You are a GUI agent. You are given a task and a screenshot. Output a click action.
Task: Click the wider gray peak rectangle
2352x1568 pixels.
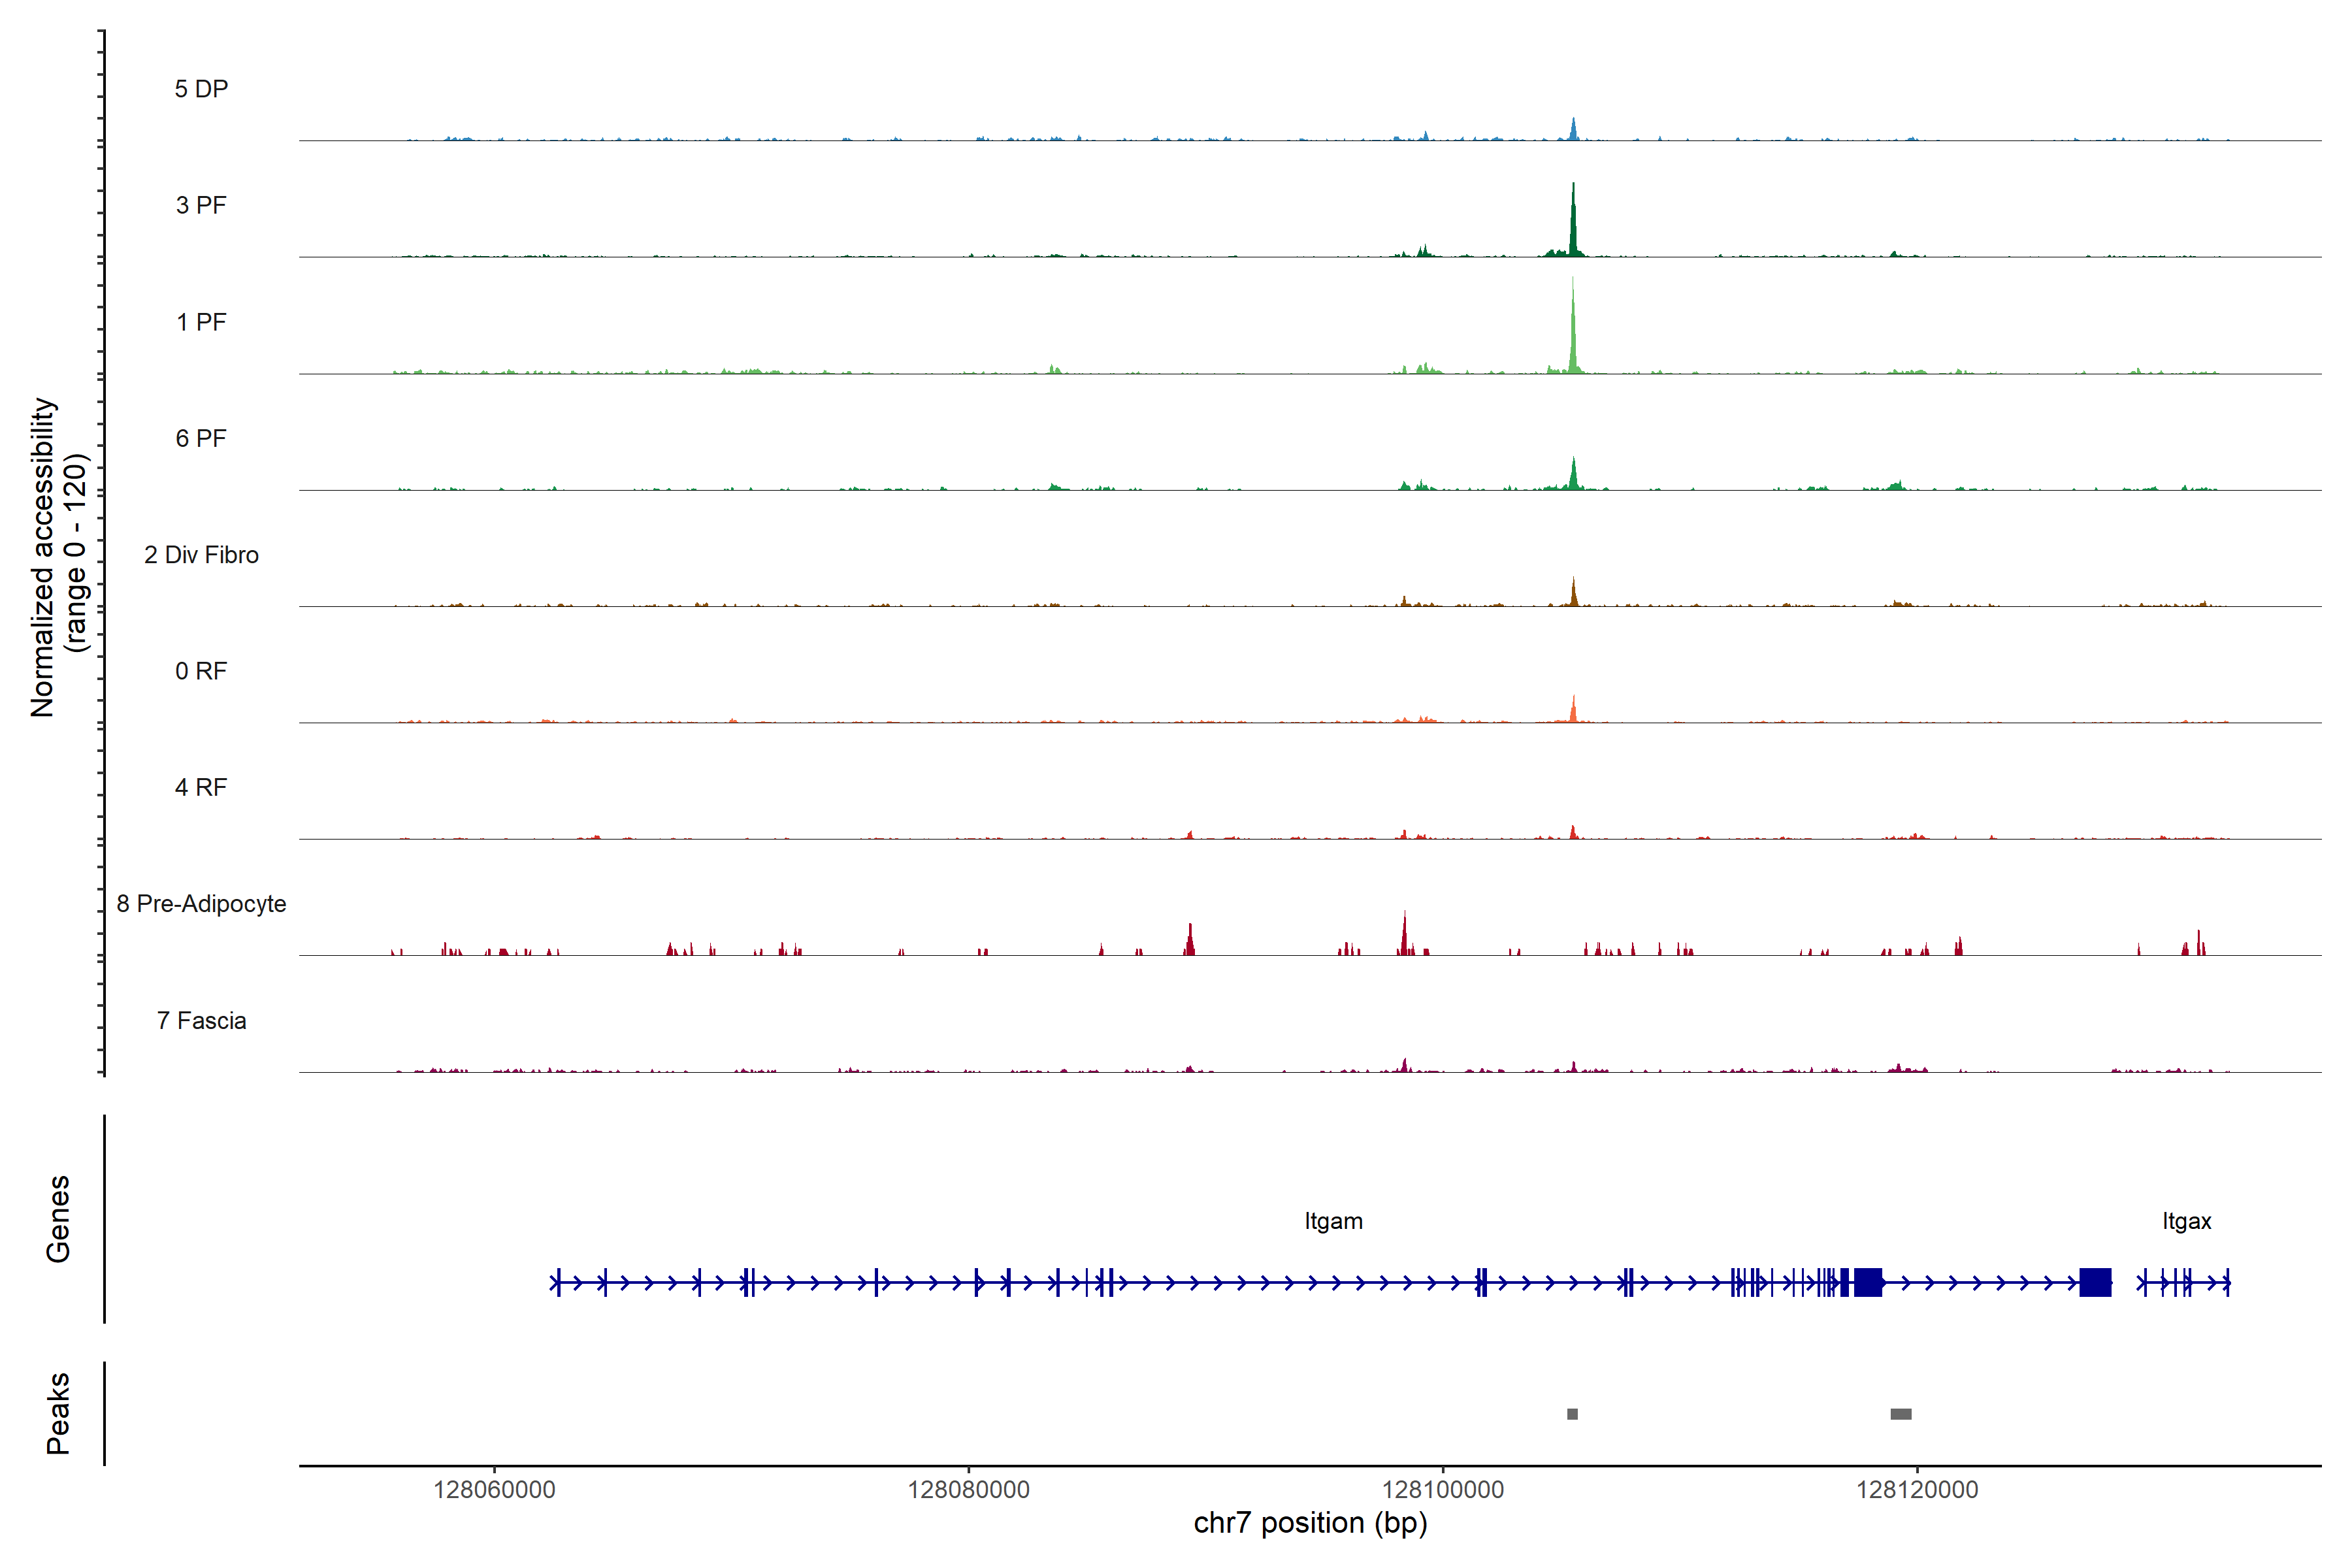1900,1414
